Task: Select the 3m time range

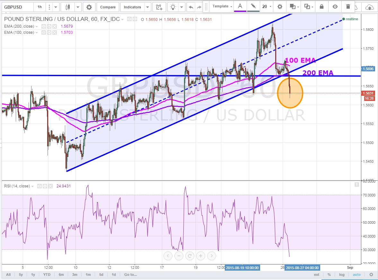Action: coord(75,275)
